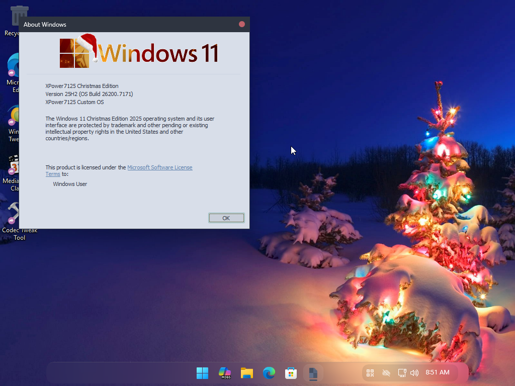The width and height of the screenshot is (515, 386).
Task: Click the OK button
Action: click(226, 218)
